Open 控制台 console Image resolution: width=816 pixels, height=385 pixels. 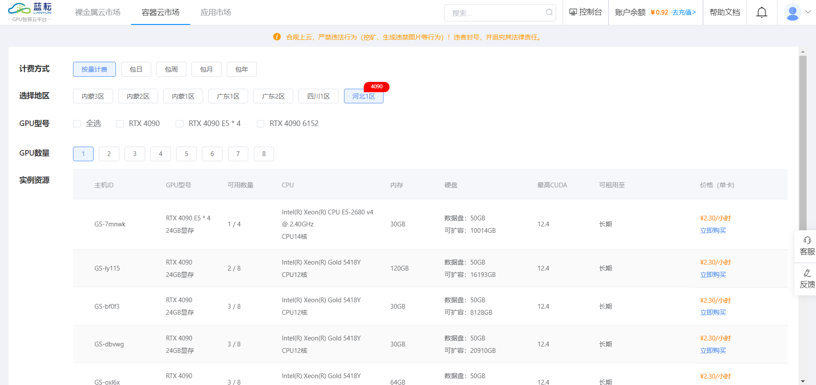(x=585, y=12)
